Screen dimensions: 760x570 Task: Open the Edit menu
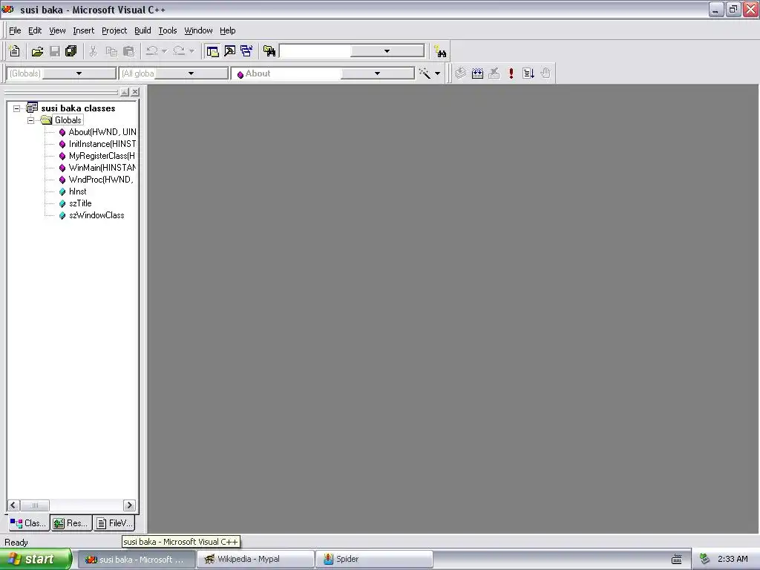click(x=35, y=30)
